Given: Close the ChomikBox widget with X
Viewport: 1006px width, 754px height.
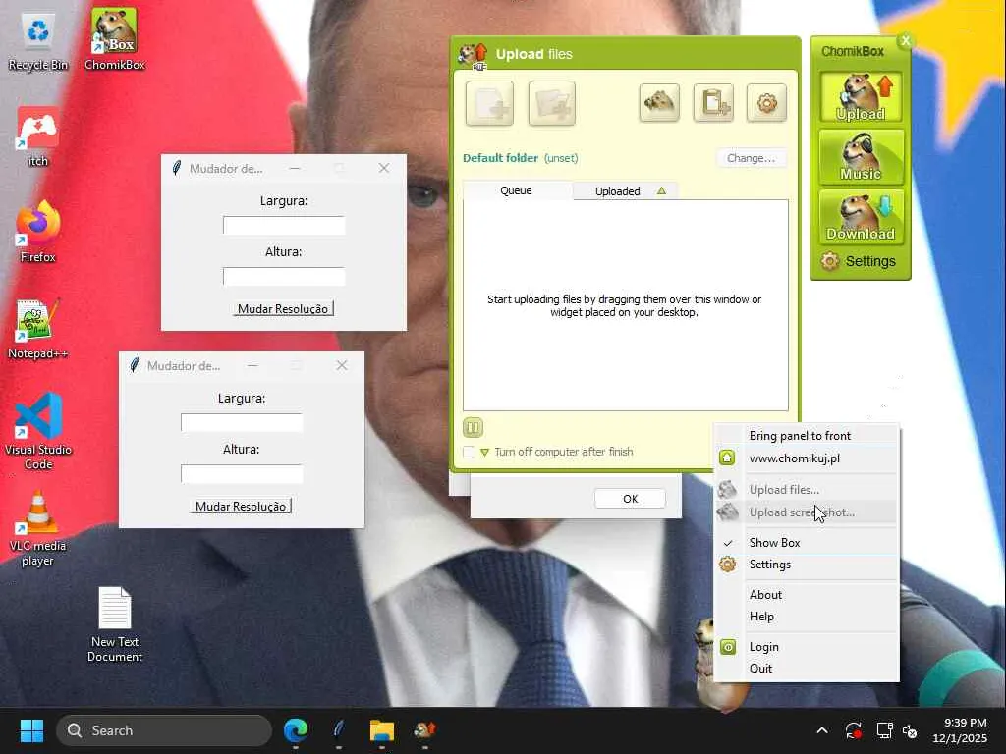Looking at the screenshot, I should (x=905, y=41).
